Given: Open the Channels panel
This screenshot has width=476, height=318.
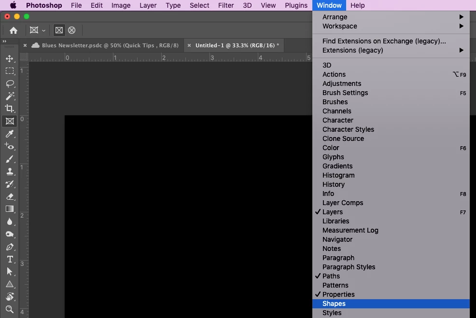Looking at the screenshot, I should 391,111.
